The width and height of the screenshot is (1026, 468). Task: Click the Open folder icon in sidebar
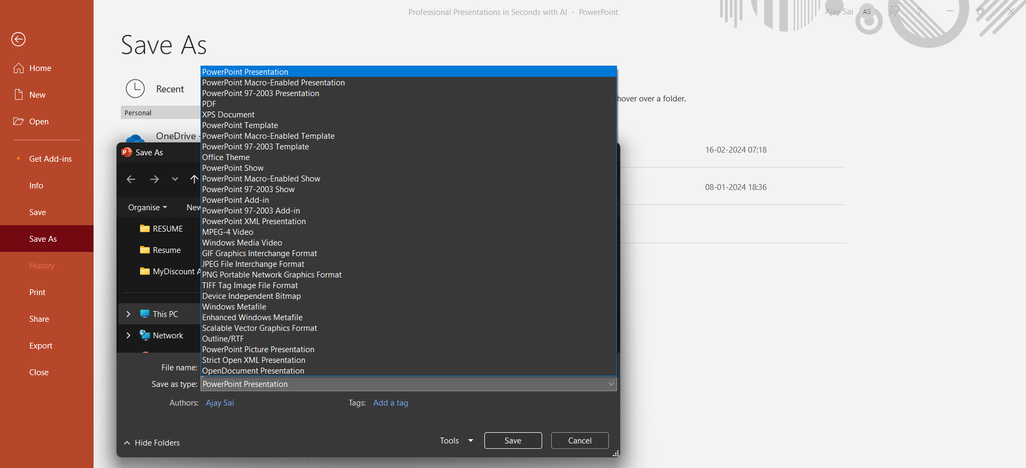point(19,121)
